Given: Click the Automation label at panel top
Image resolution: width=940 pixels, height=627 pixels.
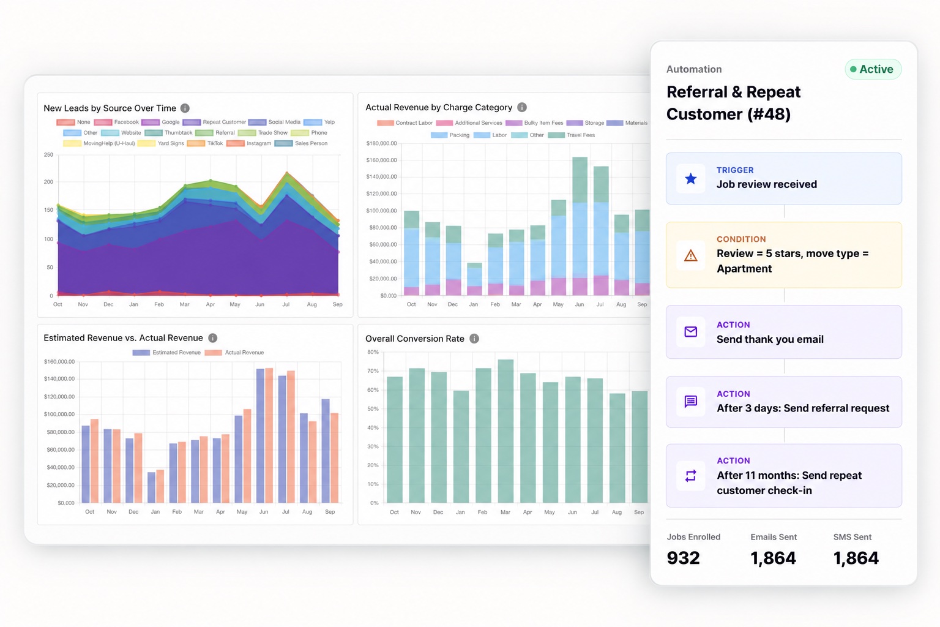Looking at the screenshot, I should [694, 69].
